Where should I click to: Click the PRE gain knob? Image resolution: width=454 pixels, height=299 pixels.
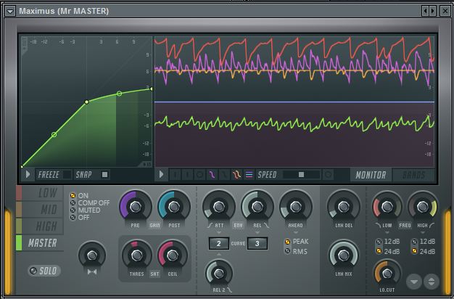pyautogui.click(x=135, y=206)
